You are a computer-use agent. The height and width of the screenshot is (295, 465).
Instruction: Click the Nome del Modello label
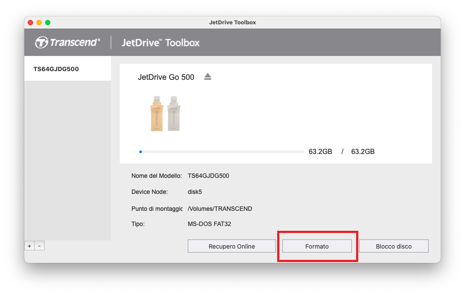coord(157,176)
